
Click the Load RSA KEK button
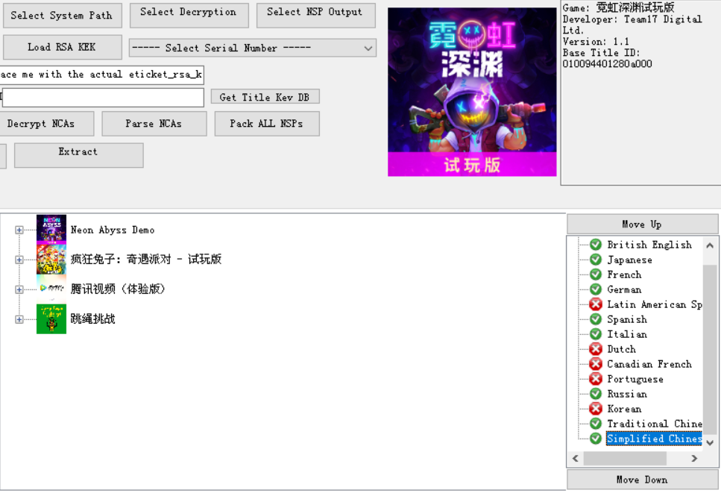[x=63, y=48]
